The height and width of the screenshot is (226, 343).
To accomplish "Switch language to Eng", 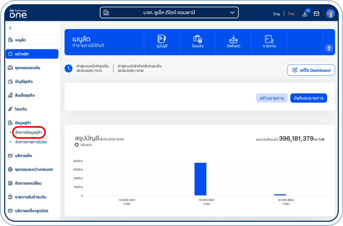I will point(276,14).
